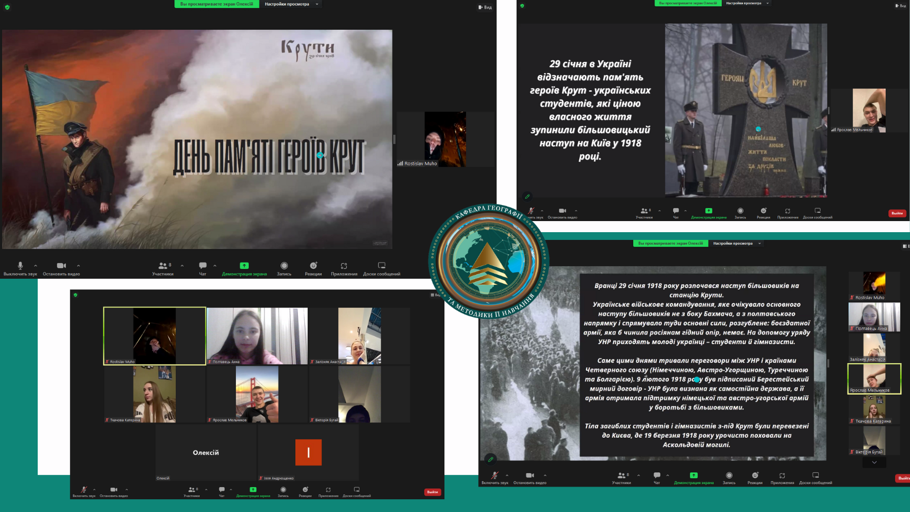
Task: Expand Чат arrow in the title slide window
Action: coord(215,265)
